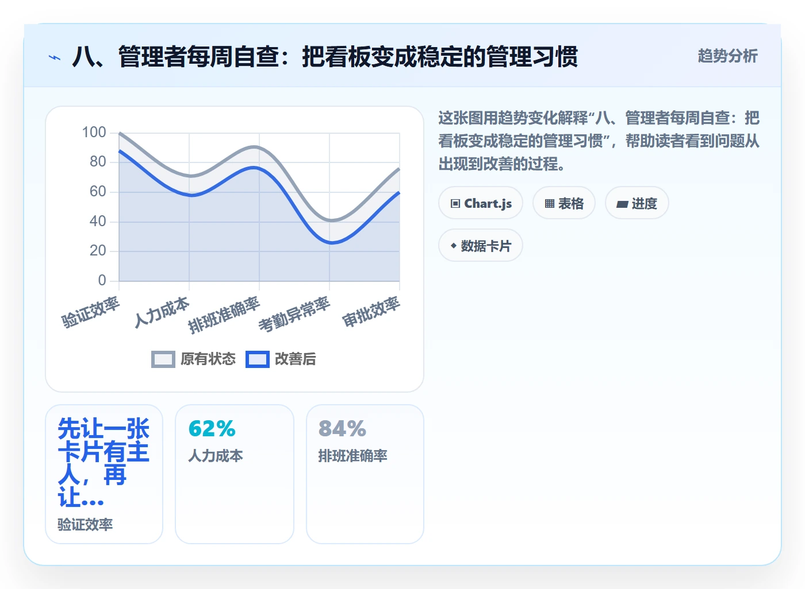Click the Chart.js tag icon
Viewport: 805px width, 589px height.
pos(455,204)
